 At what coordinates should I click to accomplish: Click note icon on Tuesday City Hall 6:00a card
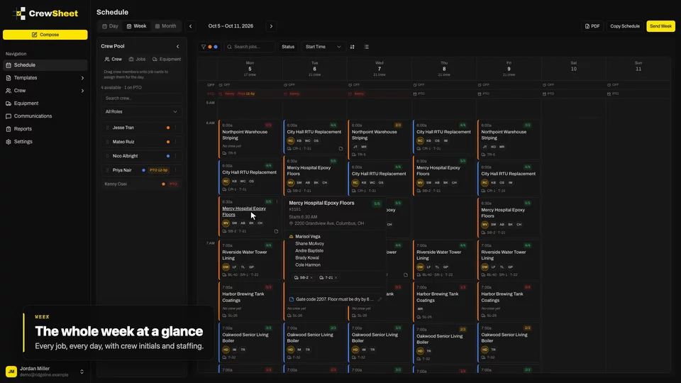341,148
